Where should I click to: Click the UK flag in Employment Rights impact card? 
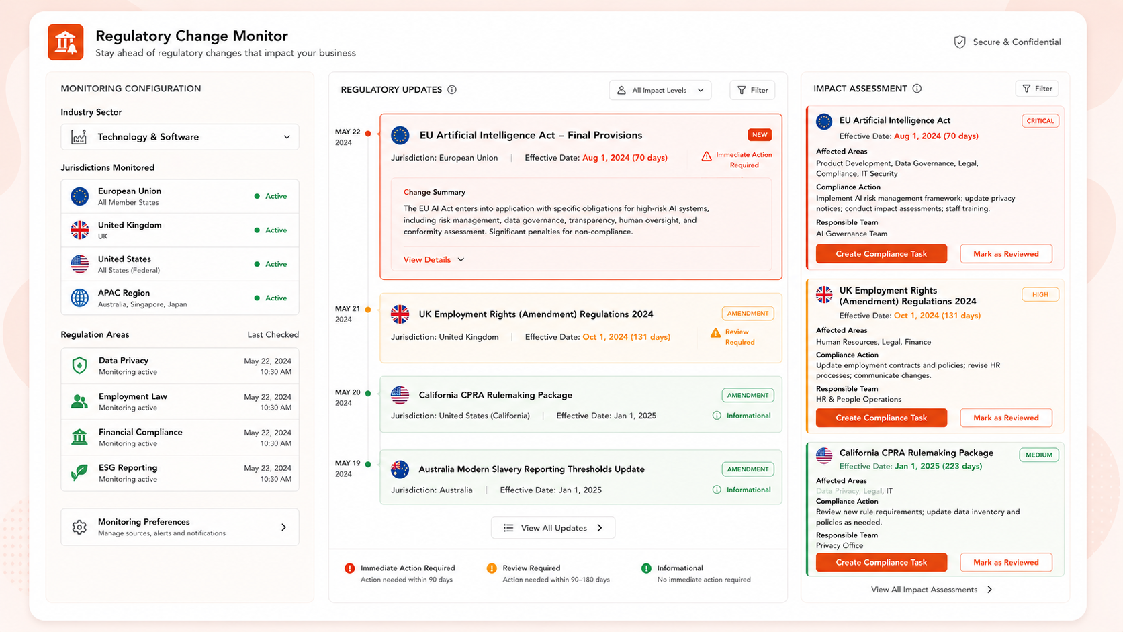[x=824, y=294]
